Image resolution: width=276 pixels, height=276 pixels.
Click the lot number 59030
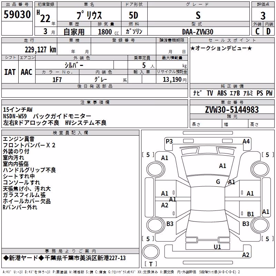(17, 14)
